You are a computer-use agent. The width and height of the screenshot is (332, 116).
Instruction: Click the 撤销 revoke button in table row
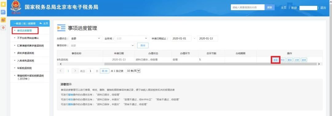point(304,60)
